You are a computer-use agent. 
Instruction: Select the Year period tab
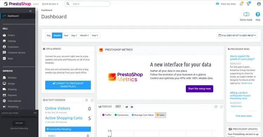(66, 35)
